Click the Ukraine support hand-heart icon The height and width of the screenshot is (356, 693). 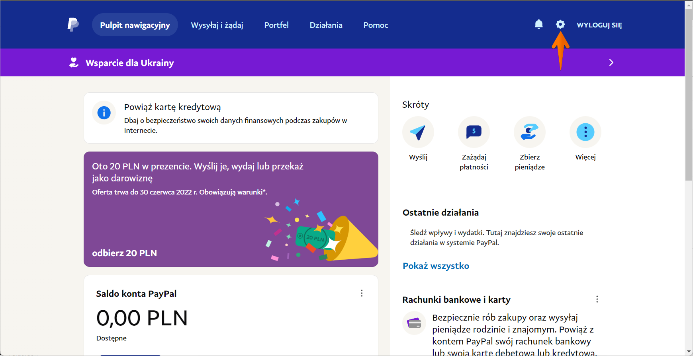[74, 62]
